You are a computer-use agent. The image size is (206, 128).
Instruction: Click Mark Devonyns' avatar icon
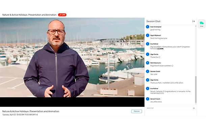[x=148, y=63]
